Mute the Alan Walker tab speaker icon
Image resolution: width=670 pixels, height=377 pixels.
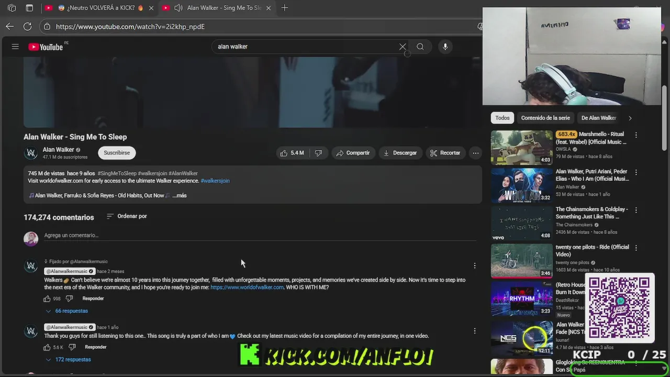[x=178, y=8]
